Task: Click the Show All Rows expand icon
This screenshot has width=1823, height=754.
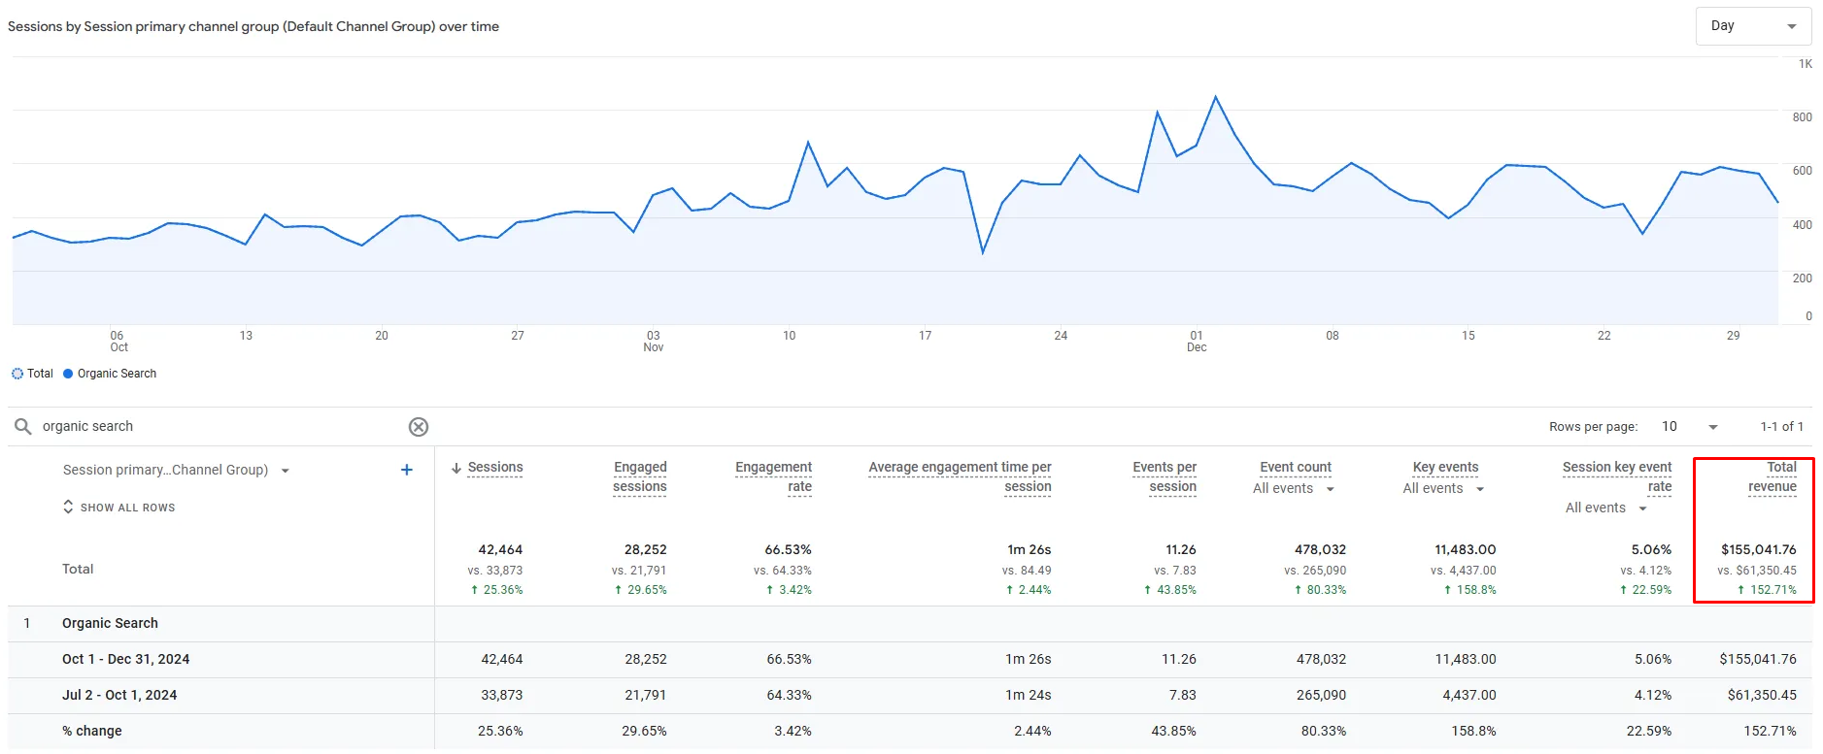Action: [68, 507]
